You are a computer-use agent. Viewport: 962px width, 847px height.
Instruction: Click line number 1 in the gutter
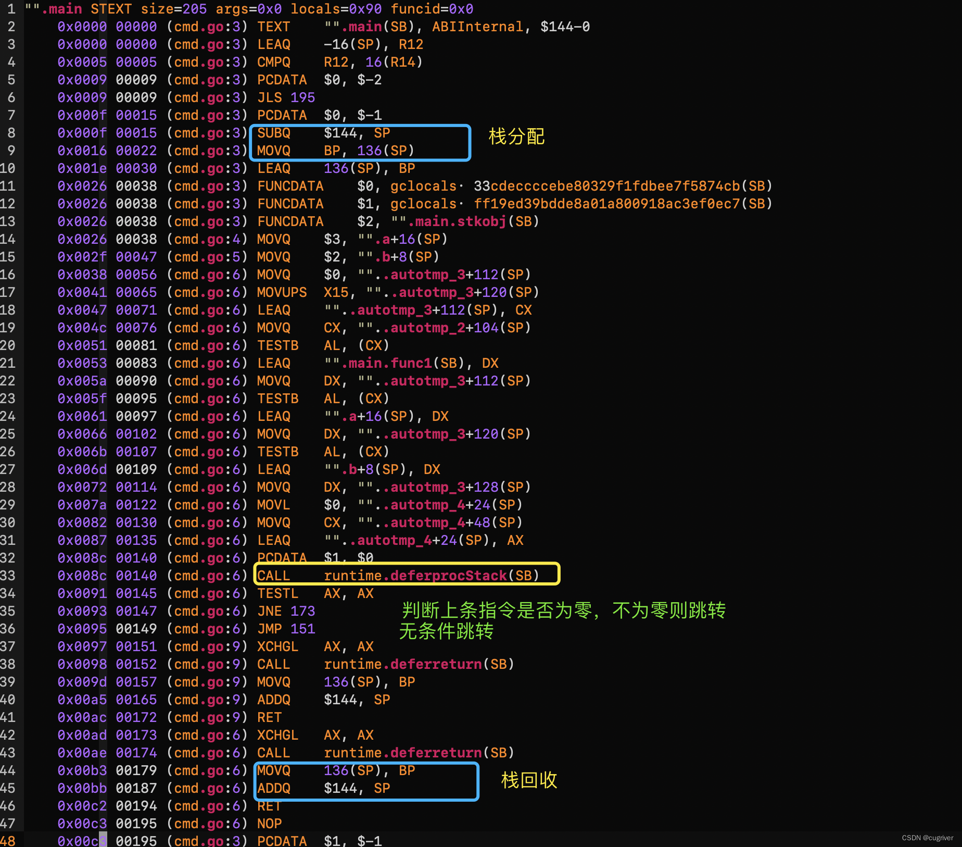point(11,9)
